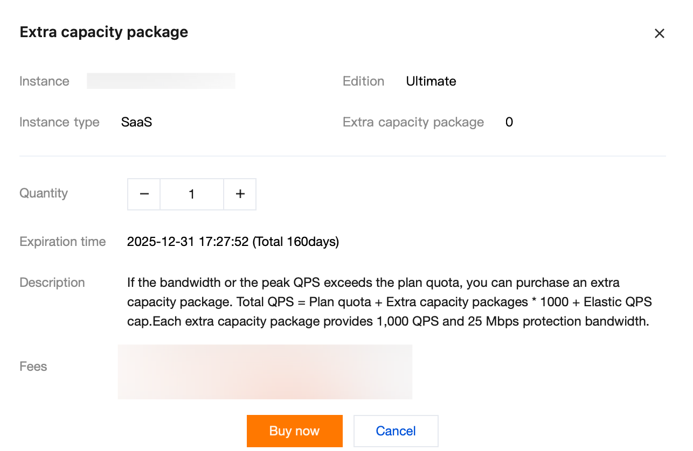Click the blurred Instance name value

pos(161,81)
